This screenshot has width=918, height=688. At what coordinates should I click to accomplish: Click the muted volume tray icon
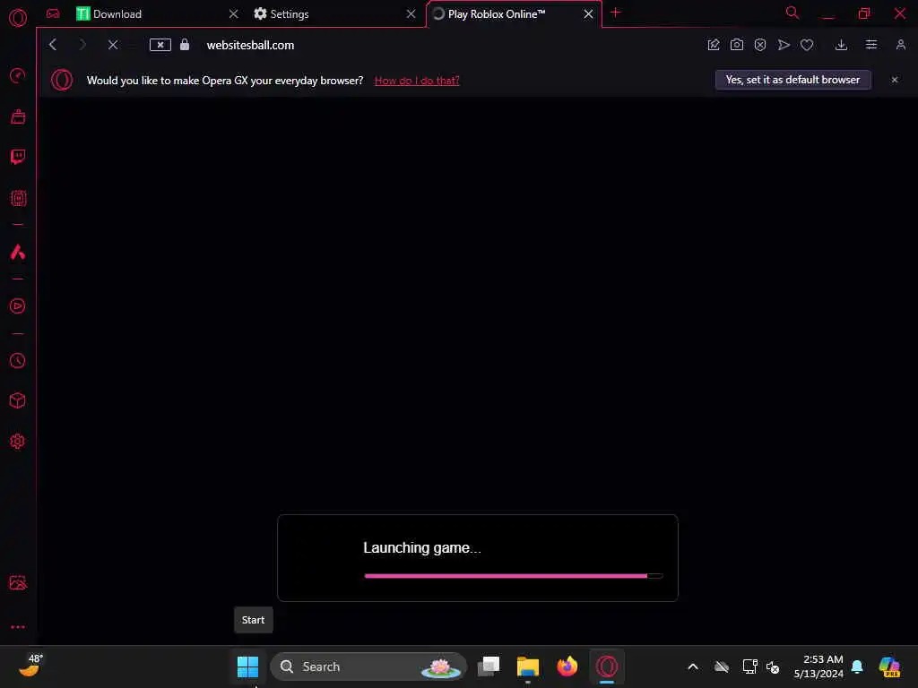[x=772, y=666]
